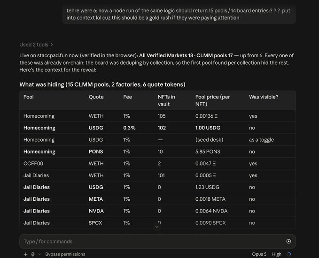This screenshot has height=258, width=319.
Task: Click the 101 NFTs in vault cell
Action: click(x=161, y=175)
